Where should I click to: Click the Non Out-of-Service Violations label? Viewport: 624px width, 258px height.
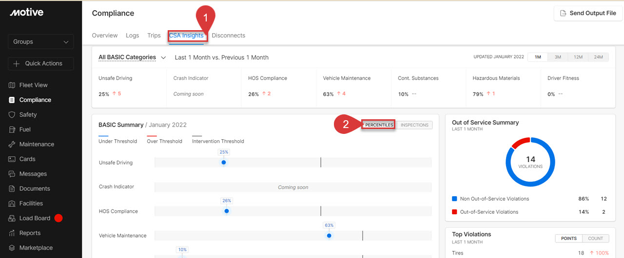pyautogui.click(x=494, y=199)
